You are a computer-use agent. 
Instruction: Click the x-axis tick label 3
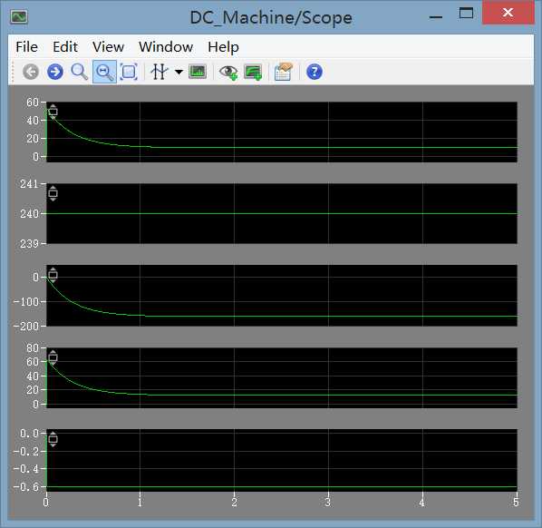click(328, 503)
